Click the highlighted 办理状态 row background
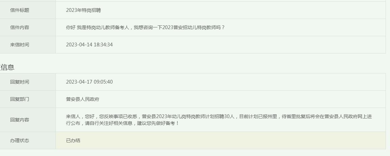The height and width of the screenshot is (156, 390). 221,140
